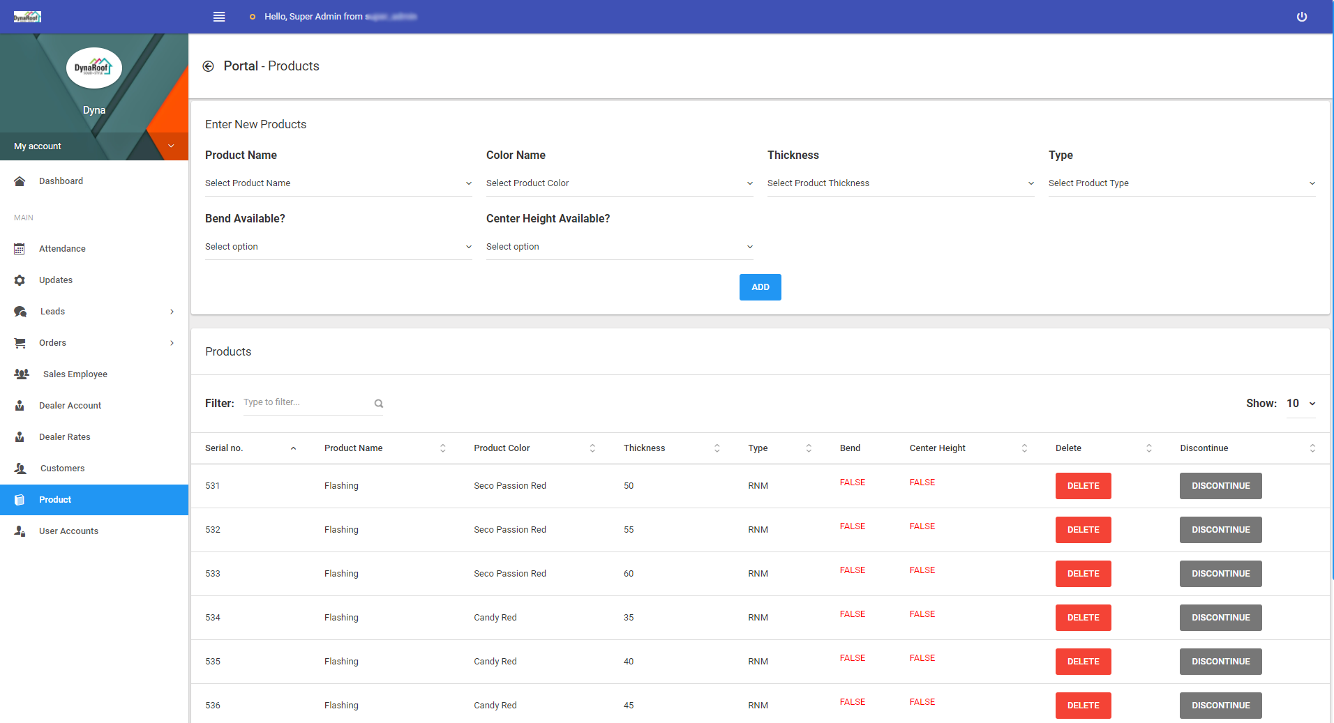1334x723 pixels.
Task: Click the back arrow beside Portal heading
Action: 208,66
